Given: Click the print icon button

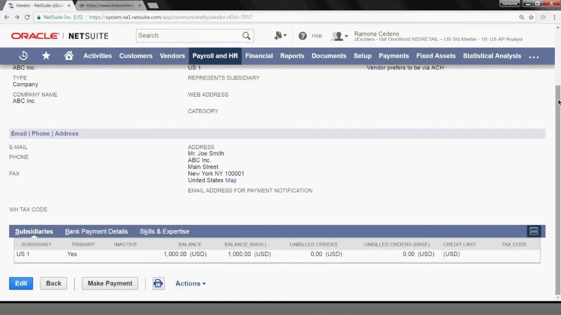Looking at the screenshot, I should tap(158, 283).
